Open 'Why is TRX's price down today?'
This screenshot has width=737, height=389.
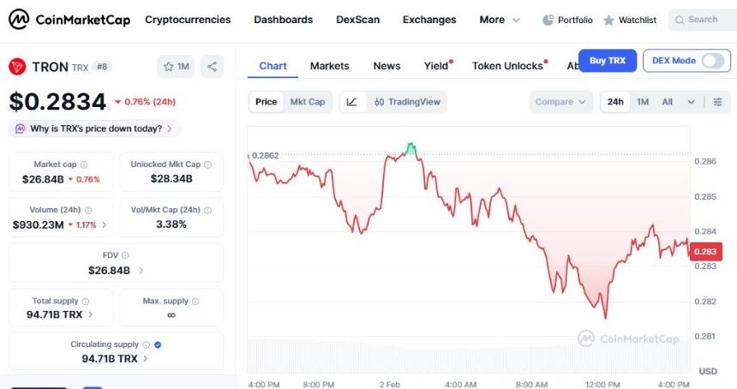click(x=94, y=129)
